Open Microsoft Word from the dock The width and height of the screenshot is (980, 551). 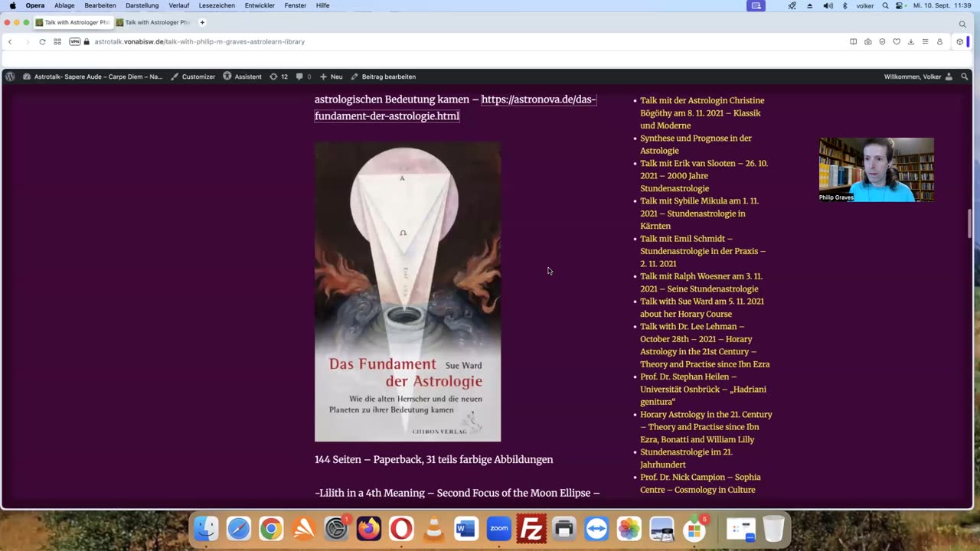(x=465, y=528)
